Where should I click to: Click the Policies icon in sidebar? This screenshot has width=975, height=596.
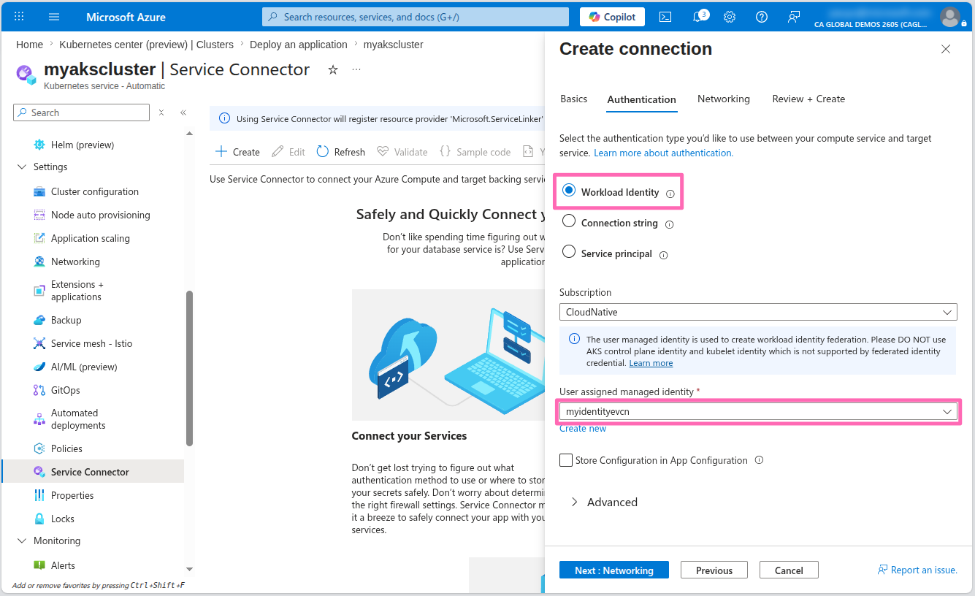[39, 448]
